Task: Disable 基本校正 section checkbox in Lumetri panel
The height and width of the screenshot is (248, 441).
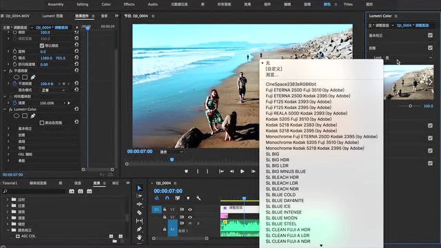Action: [430, 35]
